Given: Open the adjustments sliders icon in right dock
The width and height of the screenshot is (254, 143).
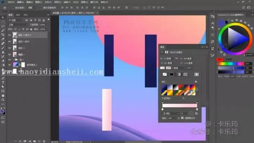Looking at the screenshot, I should point(213,16).
